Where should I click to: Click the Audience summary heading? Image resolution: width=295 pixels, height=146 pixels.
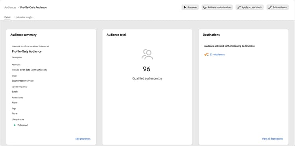tap(24, 35)
